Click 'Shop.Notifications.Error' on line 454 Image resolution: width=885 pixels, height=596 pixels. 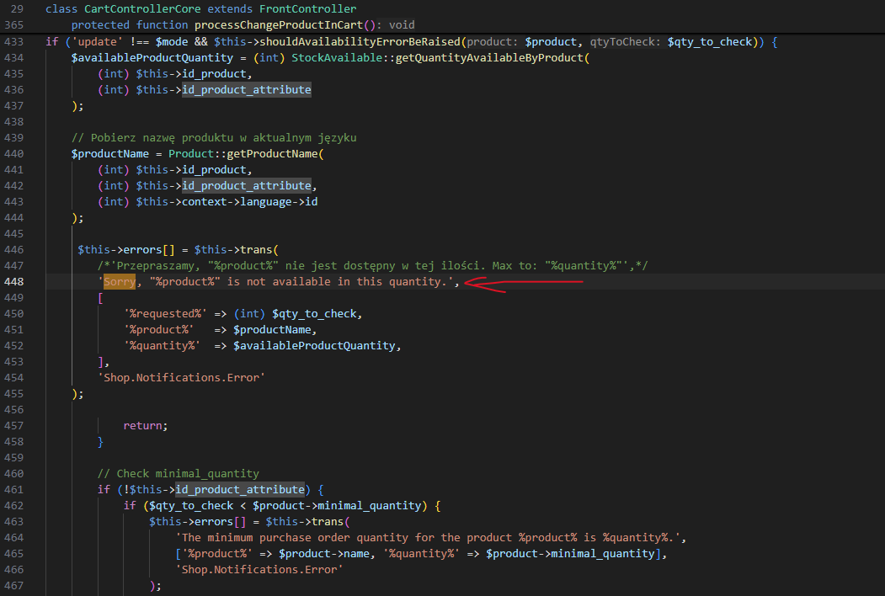(x=181, y=378)
